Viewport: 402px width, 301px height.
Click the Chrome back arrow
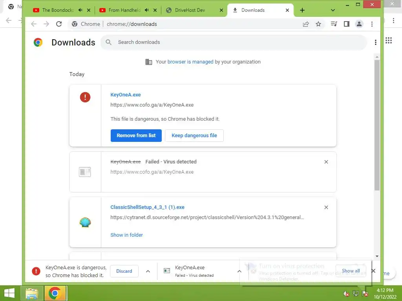click(x=34, y=24)
